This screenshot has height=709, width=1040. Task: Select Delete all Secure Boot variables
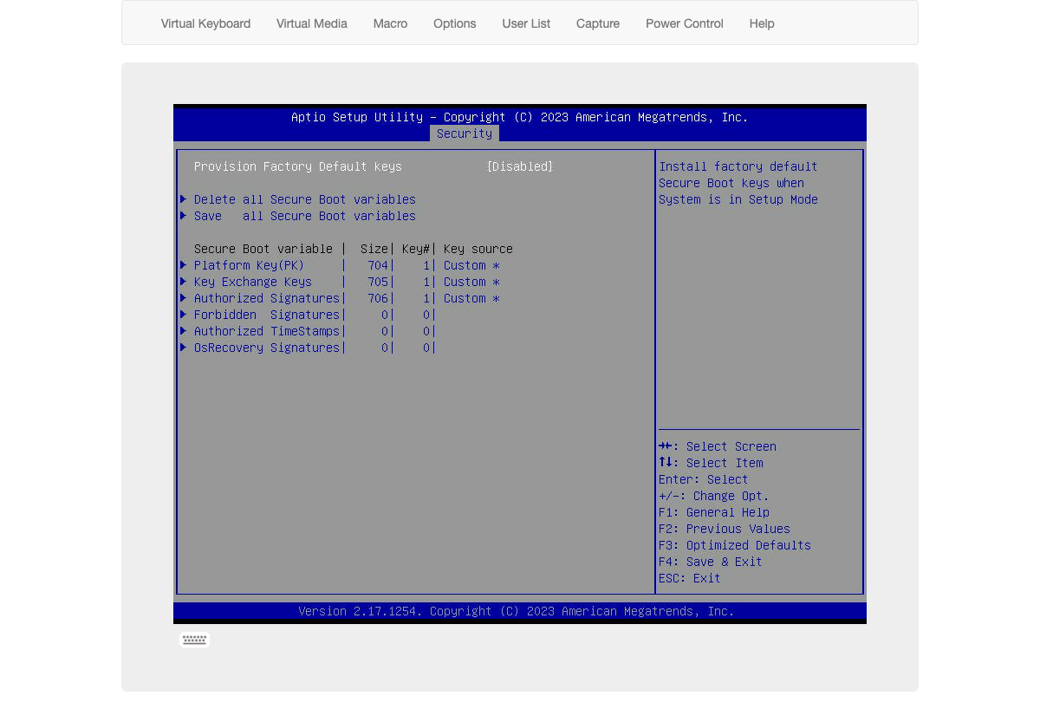click(x=305, y=199)
